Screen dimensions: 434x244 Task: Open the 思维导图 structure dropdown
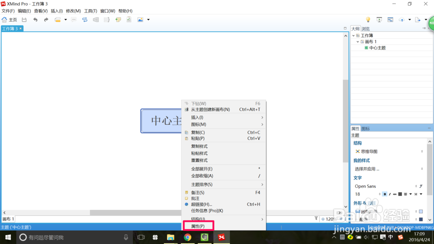click(x=389, y=151)
